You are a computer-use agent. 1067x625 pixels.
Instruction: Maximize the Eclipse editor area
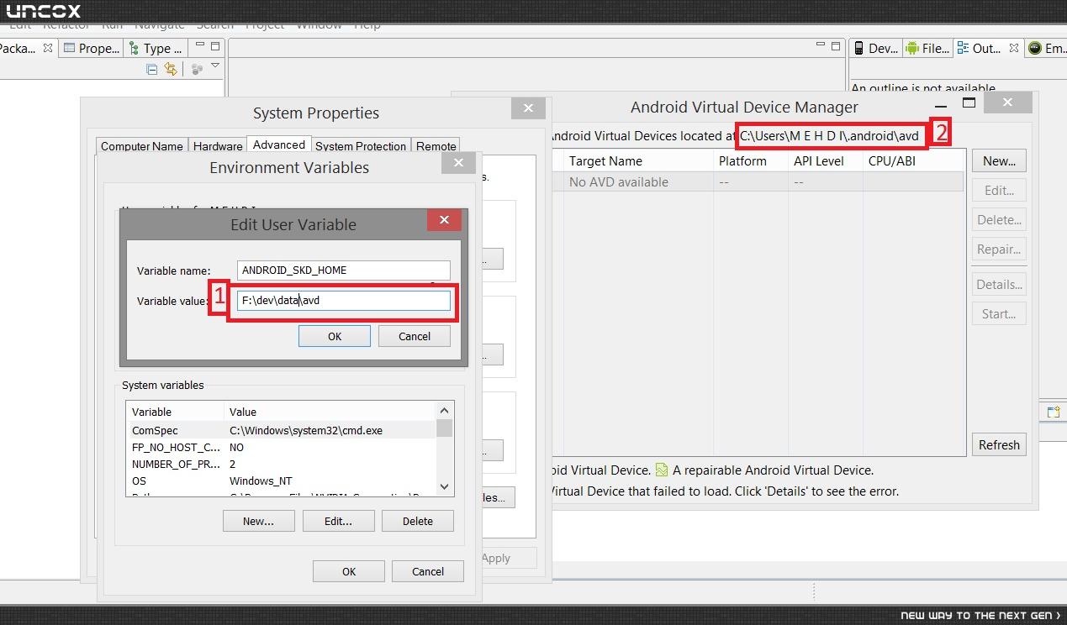(836, 45)
